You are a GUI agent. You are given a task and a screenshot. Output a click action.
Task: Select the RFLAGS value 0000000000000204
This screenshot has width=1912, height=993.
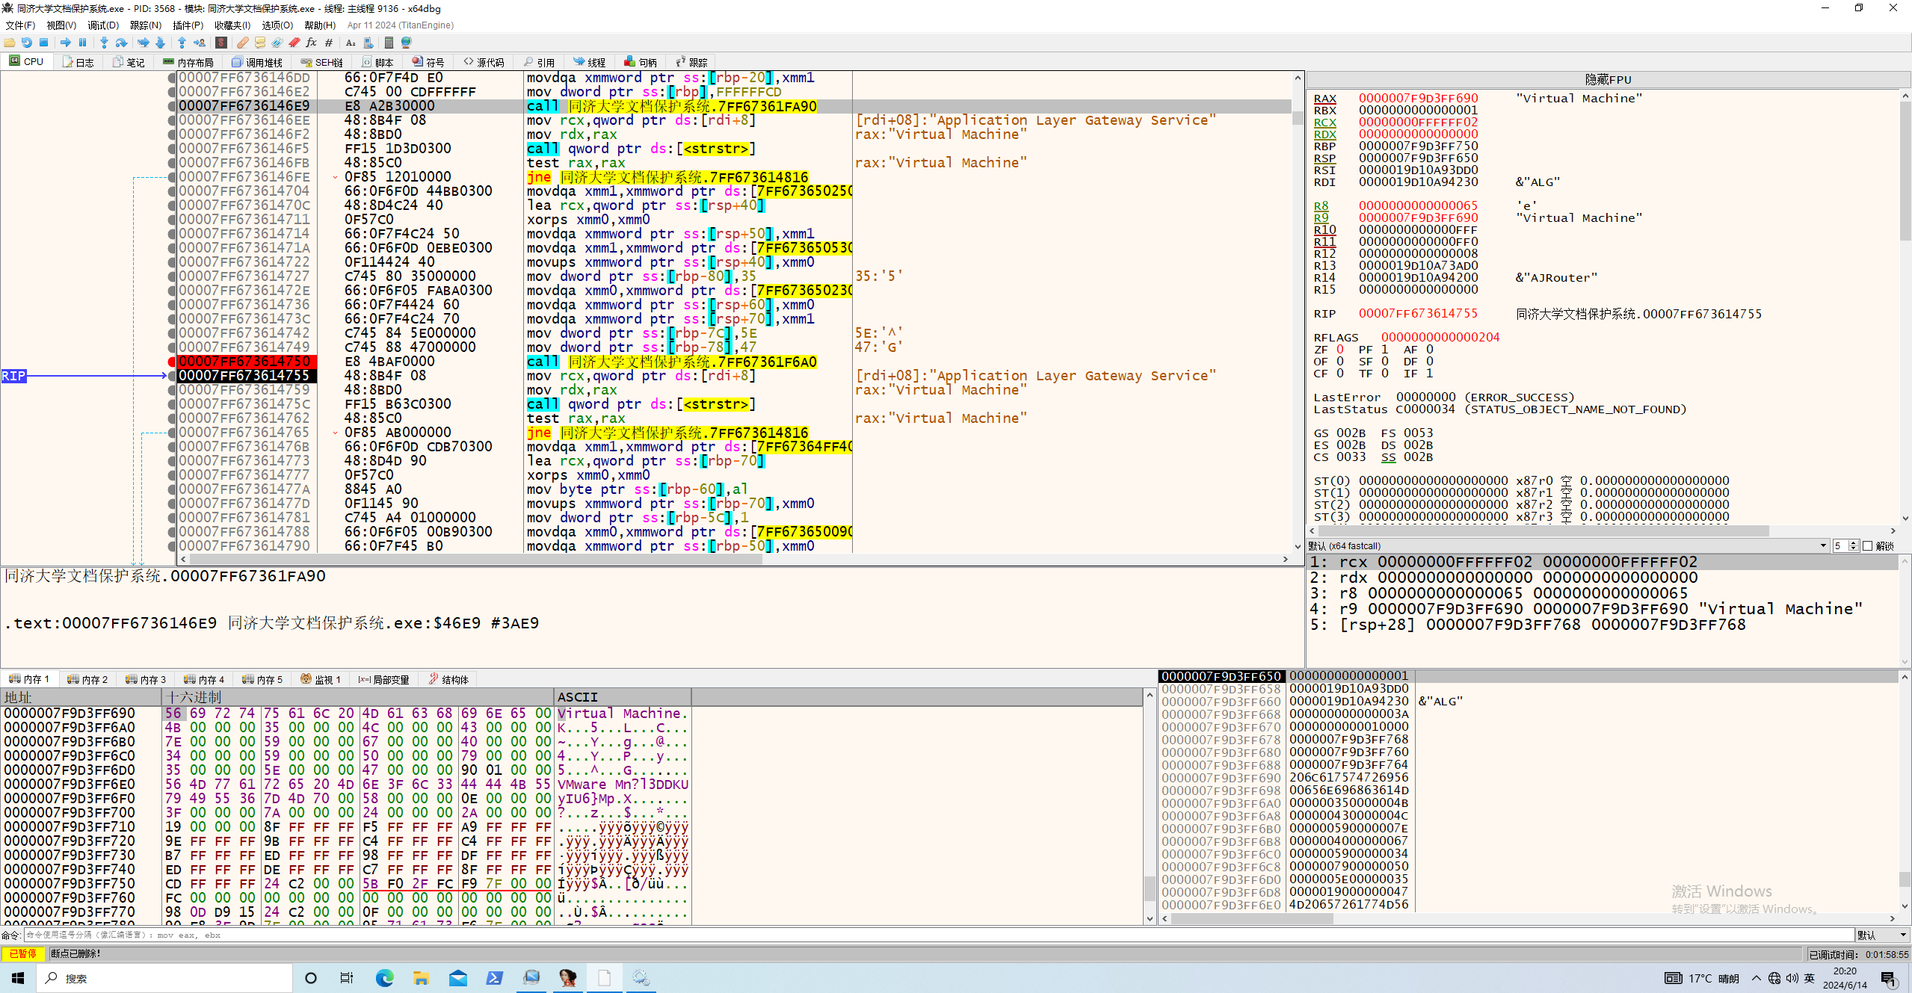pyautogui.click(x=1440, y=337)
